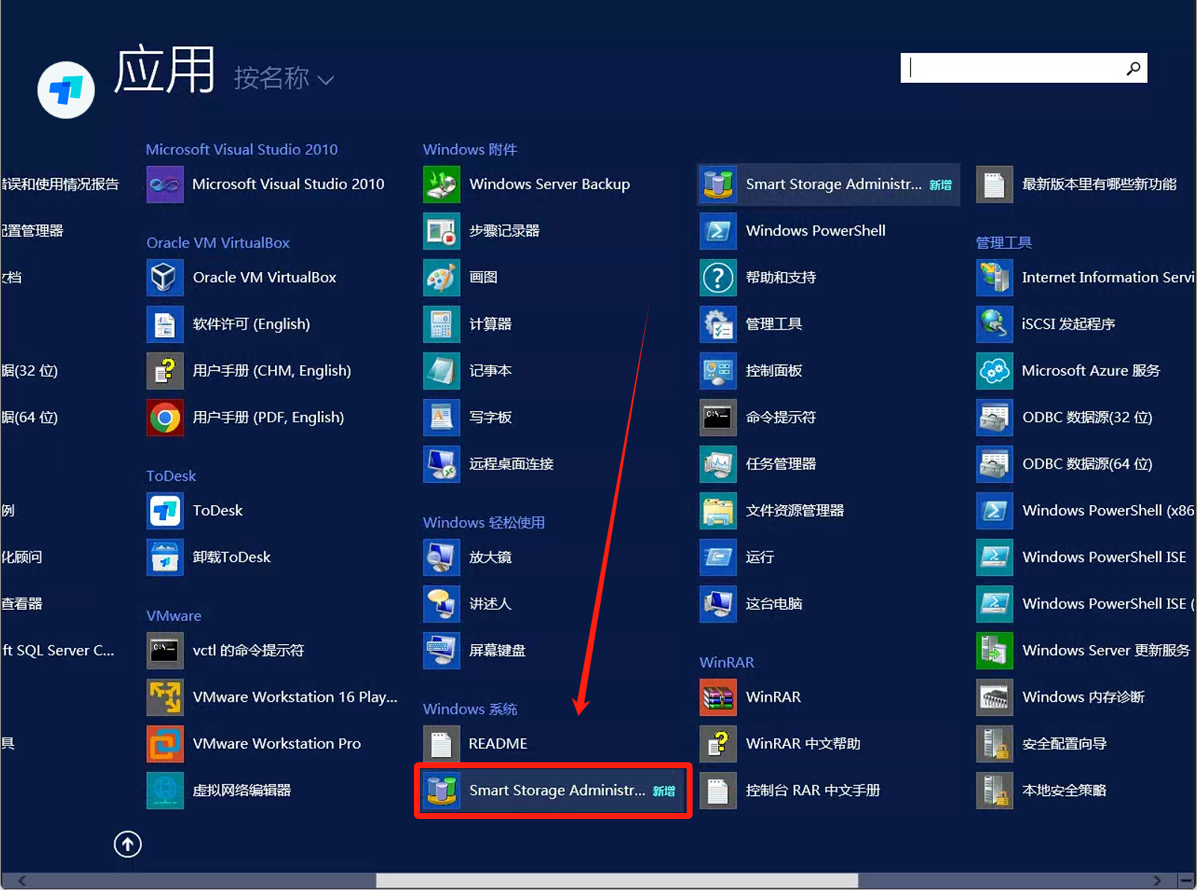Start Microsoft Visual Studio 2010
This screenshot has width=1197, height=890.
(x=164, y=184)
